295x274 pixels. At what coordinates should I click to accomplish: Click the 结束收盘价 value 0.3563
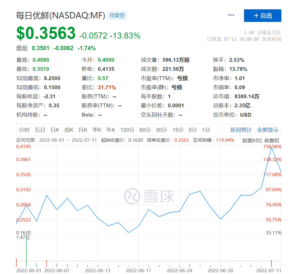(181, 140)
